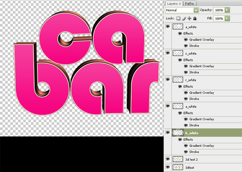Open the Opacity slider arrow

click(227, 10)
